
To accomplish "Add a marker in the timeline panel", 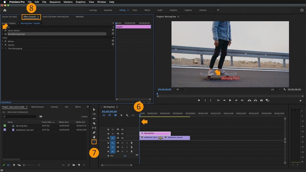I will [121, 115].
